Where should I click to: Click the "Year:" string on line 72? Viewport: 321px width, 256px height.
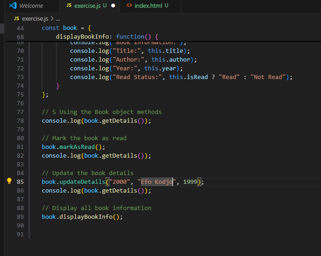tap(125, 68)
